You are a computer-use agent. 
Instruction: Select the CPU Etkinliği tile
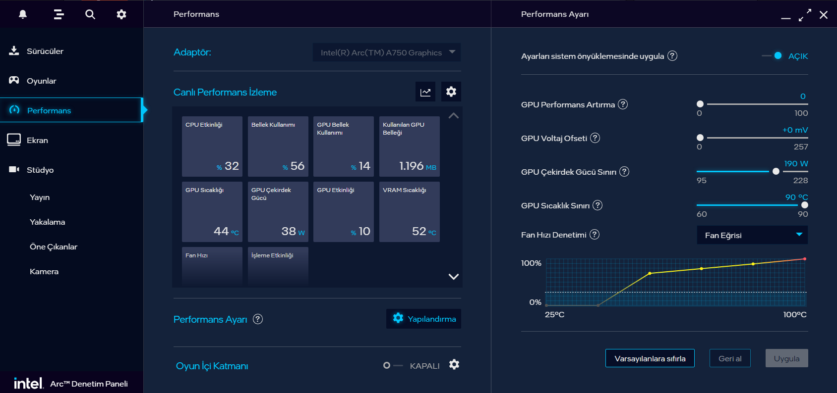pyautogui.click(x=212, y=147)
